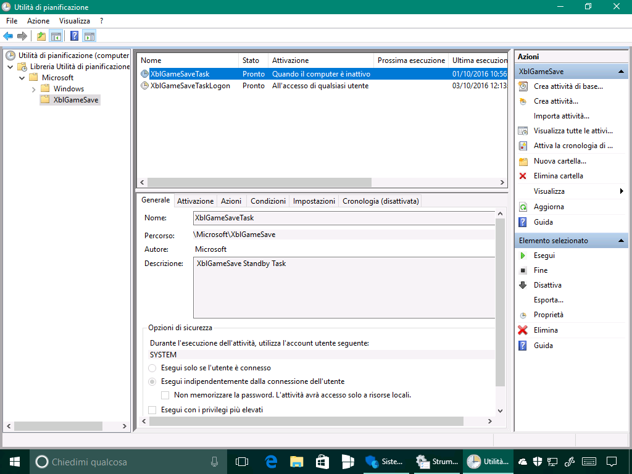Open Task View from the taskbar
The height and width of the screenshot is (474, 632).
pyautogui.click(x=242, y=462)
